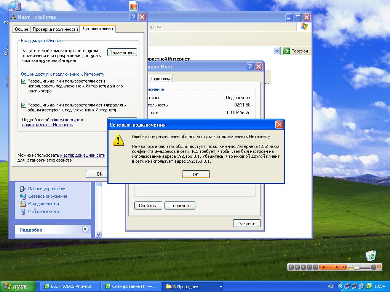
Task: Close the Сетевые подключения error dialog
Action: coord(279,124)
